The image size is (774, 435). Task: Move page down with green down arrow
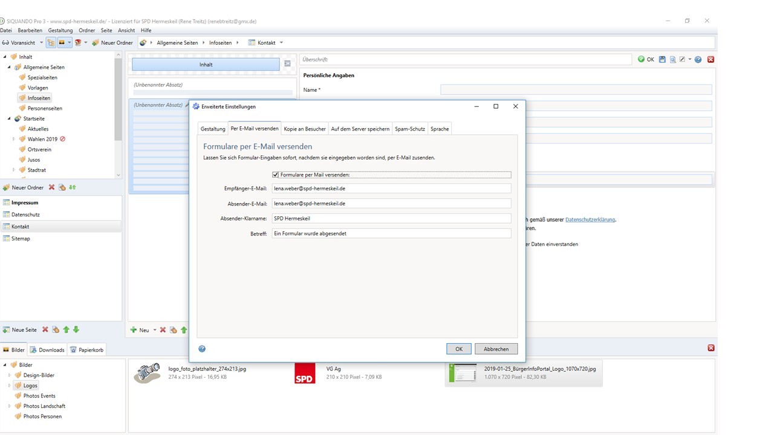tap(76, 330)
